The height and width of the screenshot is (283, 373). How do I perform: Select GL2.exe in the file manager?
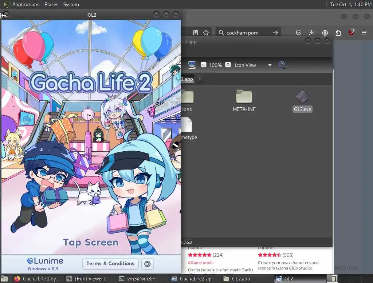[302, 100]
